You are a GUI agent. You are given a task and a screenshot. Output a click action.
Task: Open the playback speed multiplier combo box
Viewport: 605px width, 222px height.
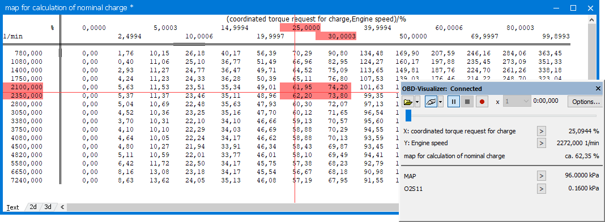517,102
